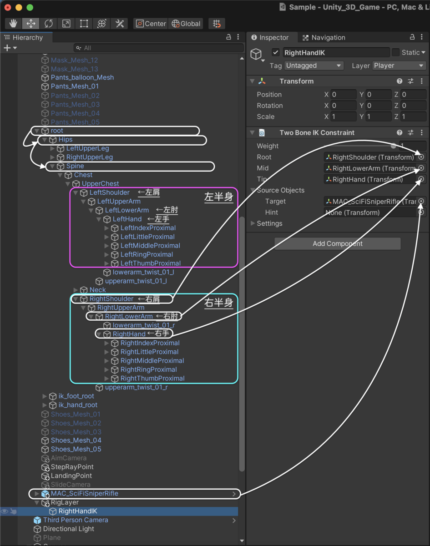Click the GameObject cube icon in Inspector
The height and width of the screenshot is (546, 430).
pos(257,55)
